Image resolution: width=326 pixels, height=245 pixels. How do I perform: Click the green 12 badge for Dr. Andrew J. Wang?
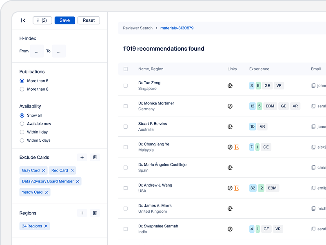point(261,188)
